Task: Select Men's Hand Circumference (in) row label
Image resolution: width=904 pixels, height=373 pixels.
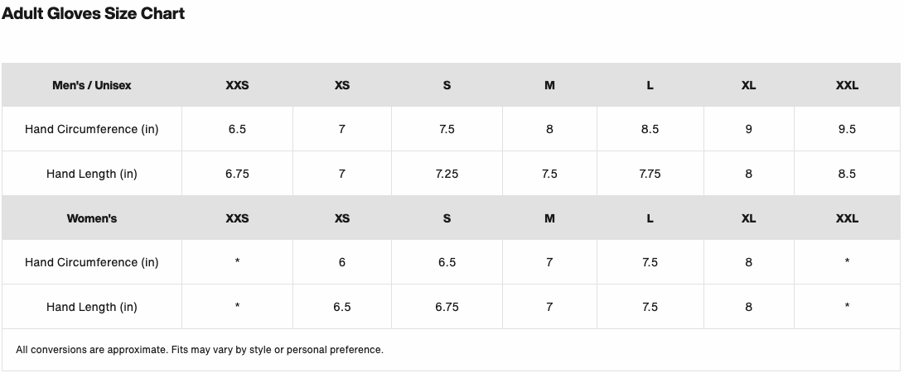Action: point(92,129)
